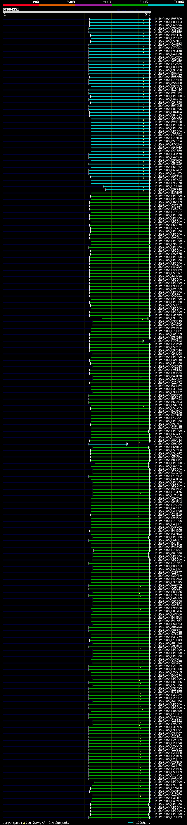Choose the UniRef100_B1Q486 entry
Viewport: 187px width, 825px height.
[167, 90]
